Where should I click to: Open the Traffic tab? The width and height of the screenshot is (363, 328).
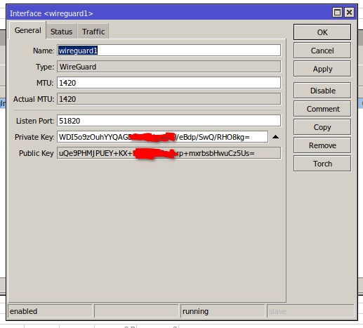(x=93, y=31)
